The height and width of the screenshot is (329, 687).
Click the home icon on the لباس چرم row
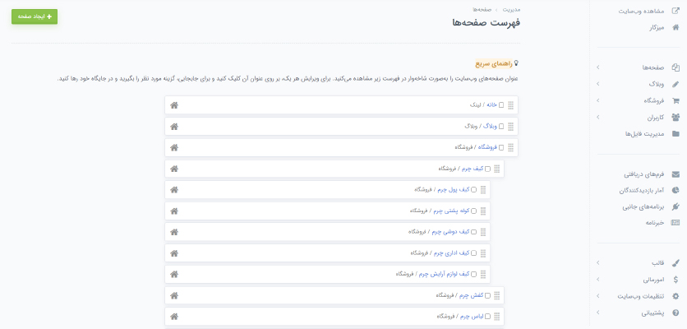[x=174, y=317]
